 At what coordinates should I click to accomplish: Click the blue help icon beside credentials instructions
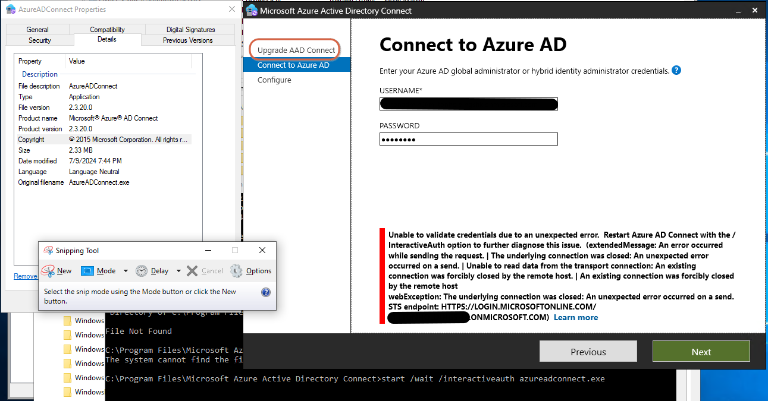676,70
